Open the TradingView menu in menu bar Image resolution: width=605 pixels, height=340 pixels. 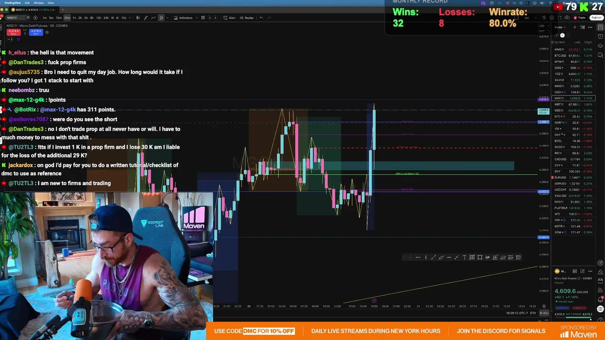point(13,3)
